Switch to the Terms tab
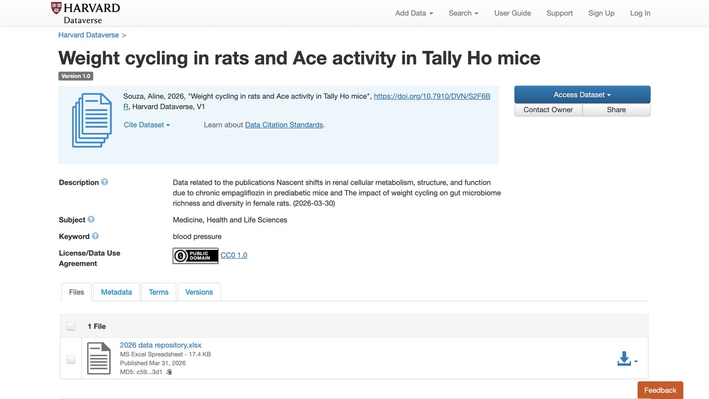Screen dimensions: 709x399 point(158,292)
